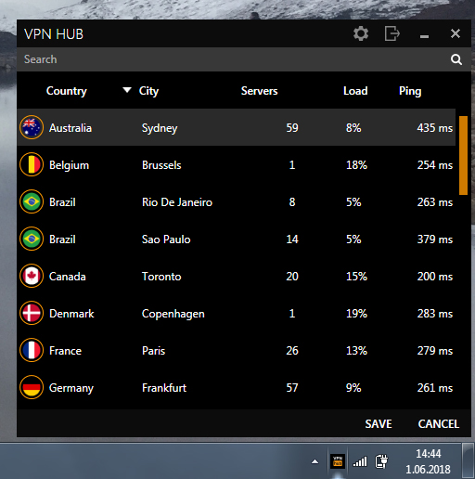This screenshot has height=479, width=475.
Task: Click the France flag icon
Action: click(32, 350)
